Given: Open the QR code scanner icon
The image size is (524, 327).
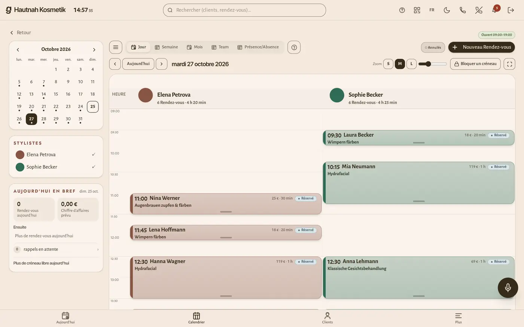Looking at the screenshot, I should (x=417, y=10).
